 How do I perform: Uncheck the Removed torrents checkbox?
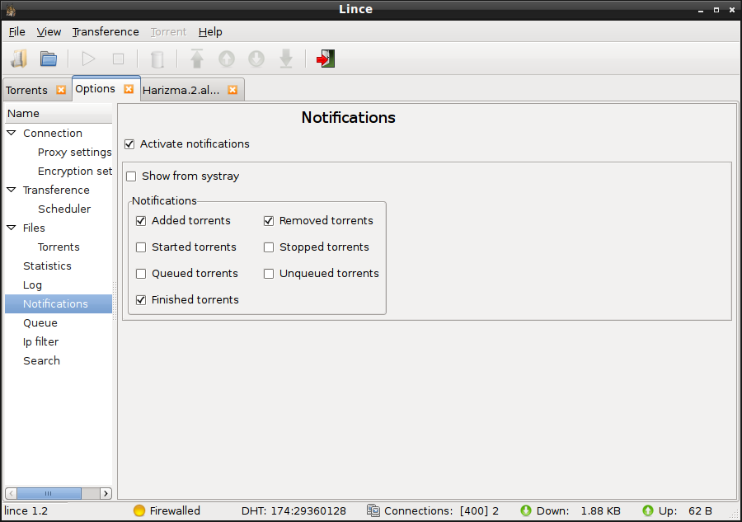click(x=269, y=221)
